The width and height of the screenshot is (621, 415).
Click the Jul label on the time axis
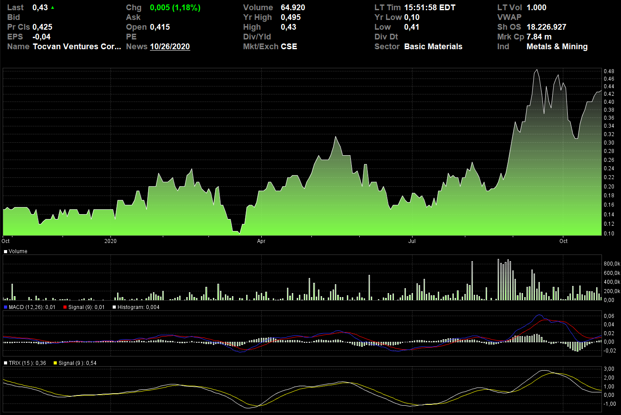click(412, 241)
